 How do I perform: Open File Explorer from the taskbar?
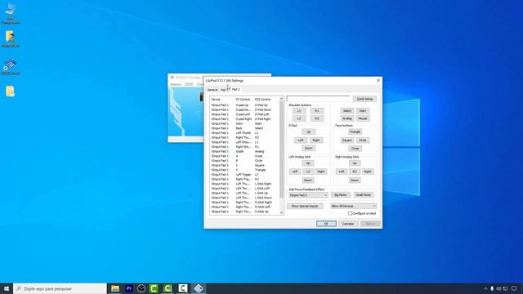115,288
